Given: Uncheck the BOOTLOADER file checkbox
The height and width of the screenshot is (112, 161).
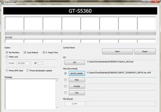Looking at the screenshot, I should [x=65, y=73].
